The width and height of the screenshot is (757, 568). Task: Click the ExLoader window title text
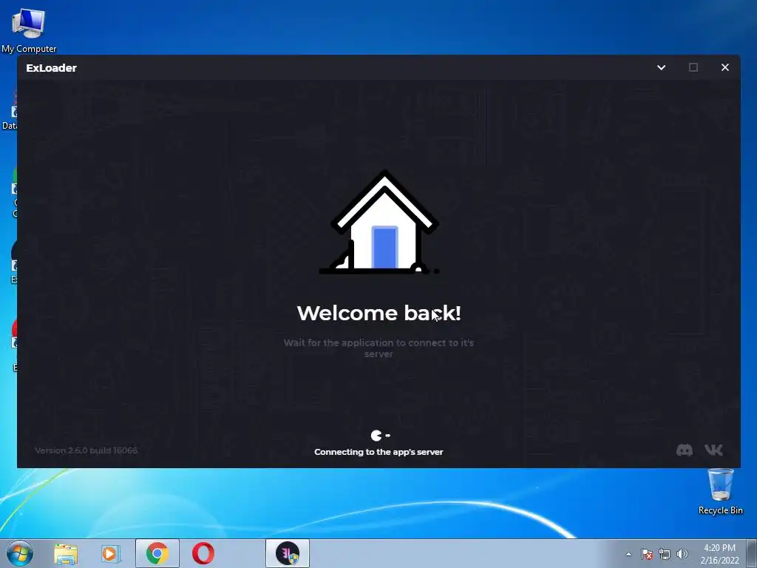pos(51,68)
